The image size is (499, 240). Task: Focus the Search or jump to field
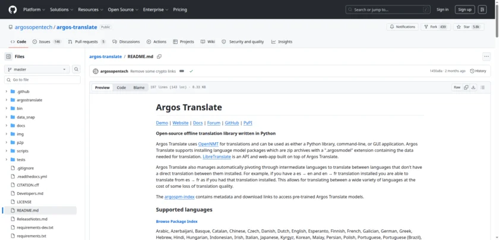[x=389, y=9]
